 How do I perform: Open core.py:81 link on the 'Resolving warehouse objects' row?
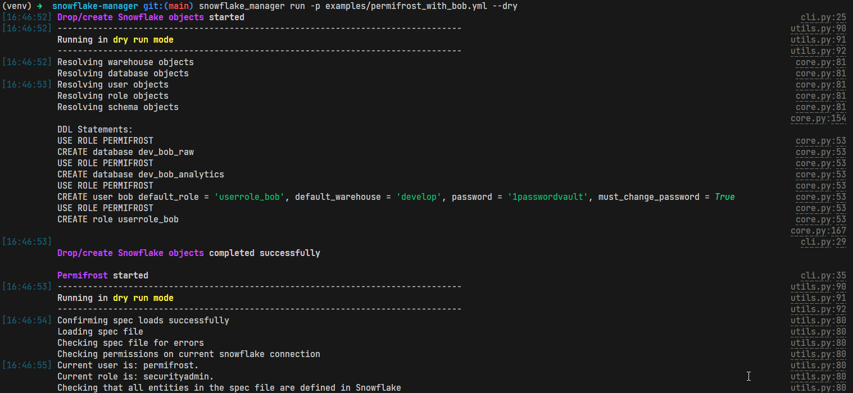coord(821,62)
